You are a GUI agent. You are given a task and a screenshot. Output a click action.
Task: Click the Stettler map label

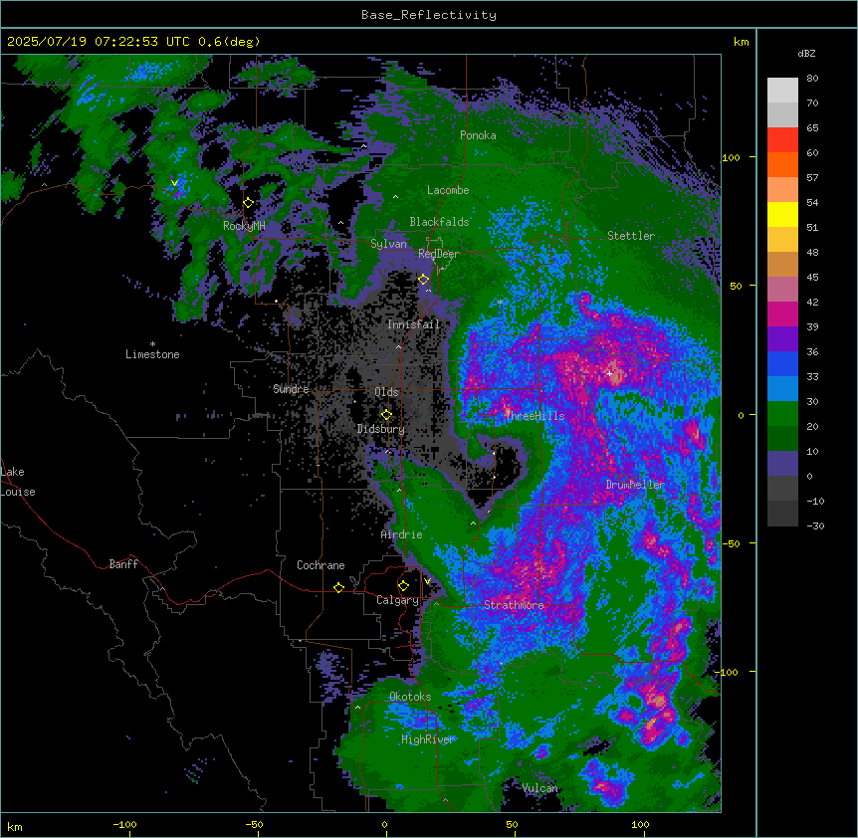click(x=631, y=236)
